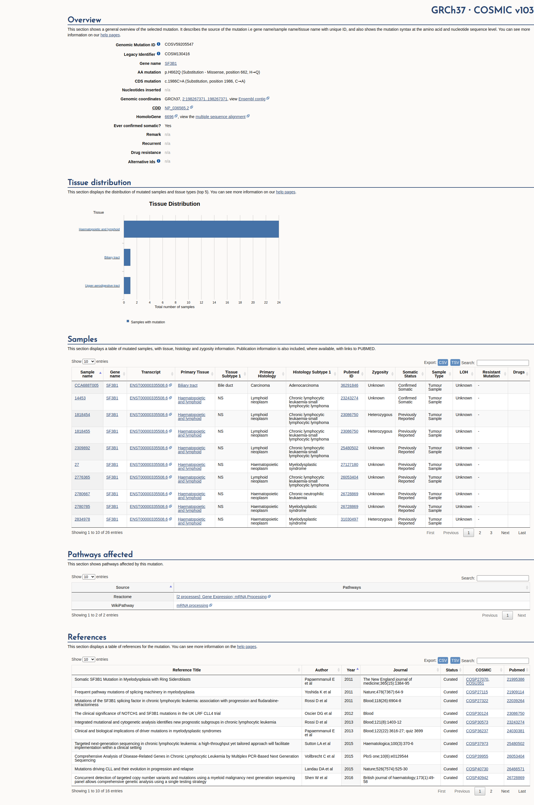This screenshot has height=805, width=534.
Task: Click sort arrows on Histology Subtype 1 column
Action: point(335,374)
